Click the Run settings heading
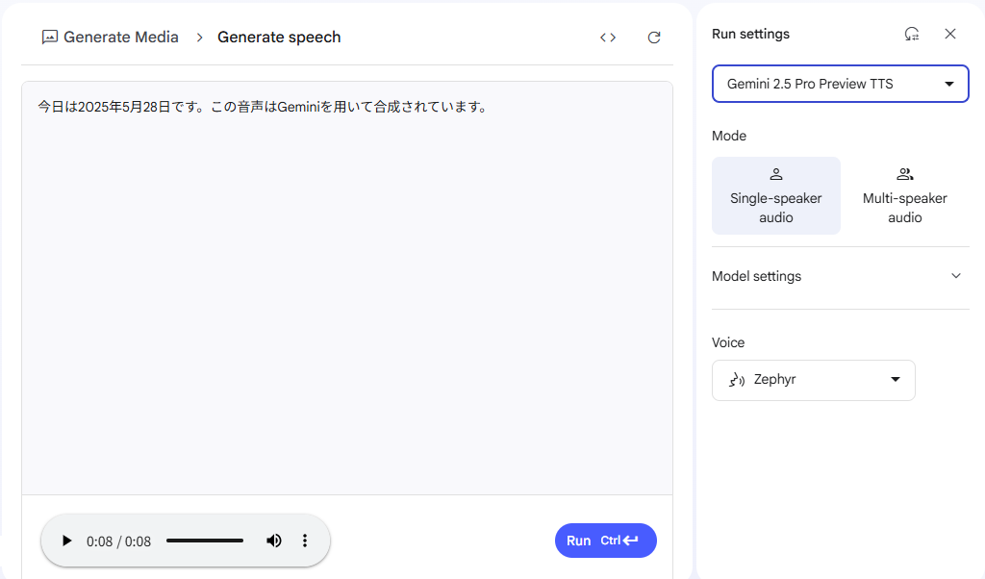This screenshot has height=579, width=985. pos(750,34)
